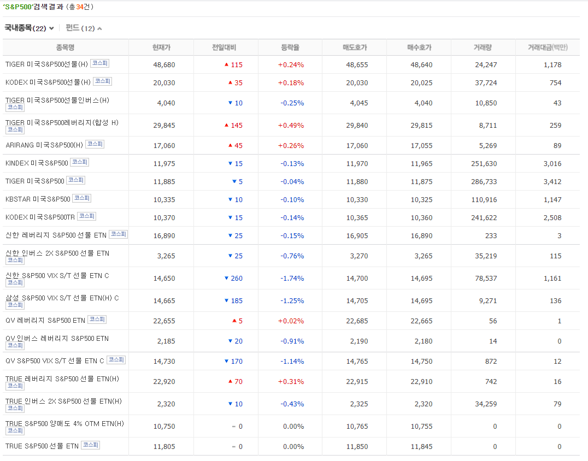
Task: Click 코스피 badge under TIGER 미국S&P500선물인버스(H)
Action: (x=15, y=108)
